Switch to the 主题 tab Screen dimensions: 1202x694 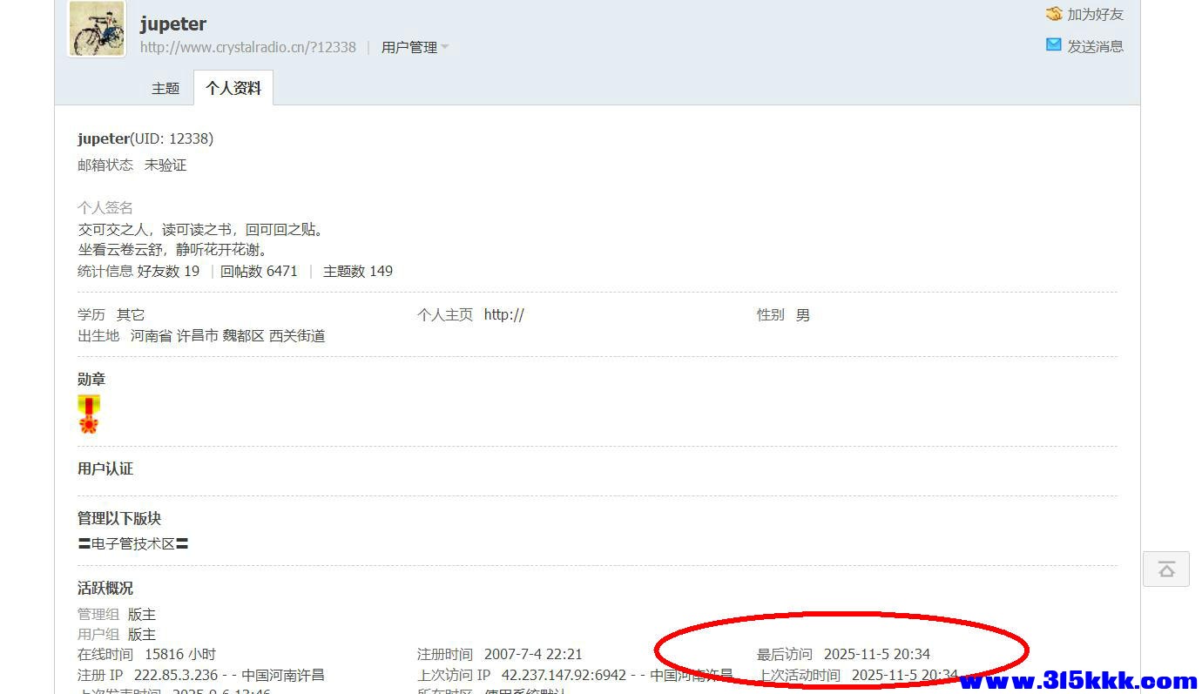point(165,87)
